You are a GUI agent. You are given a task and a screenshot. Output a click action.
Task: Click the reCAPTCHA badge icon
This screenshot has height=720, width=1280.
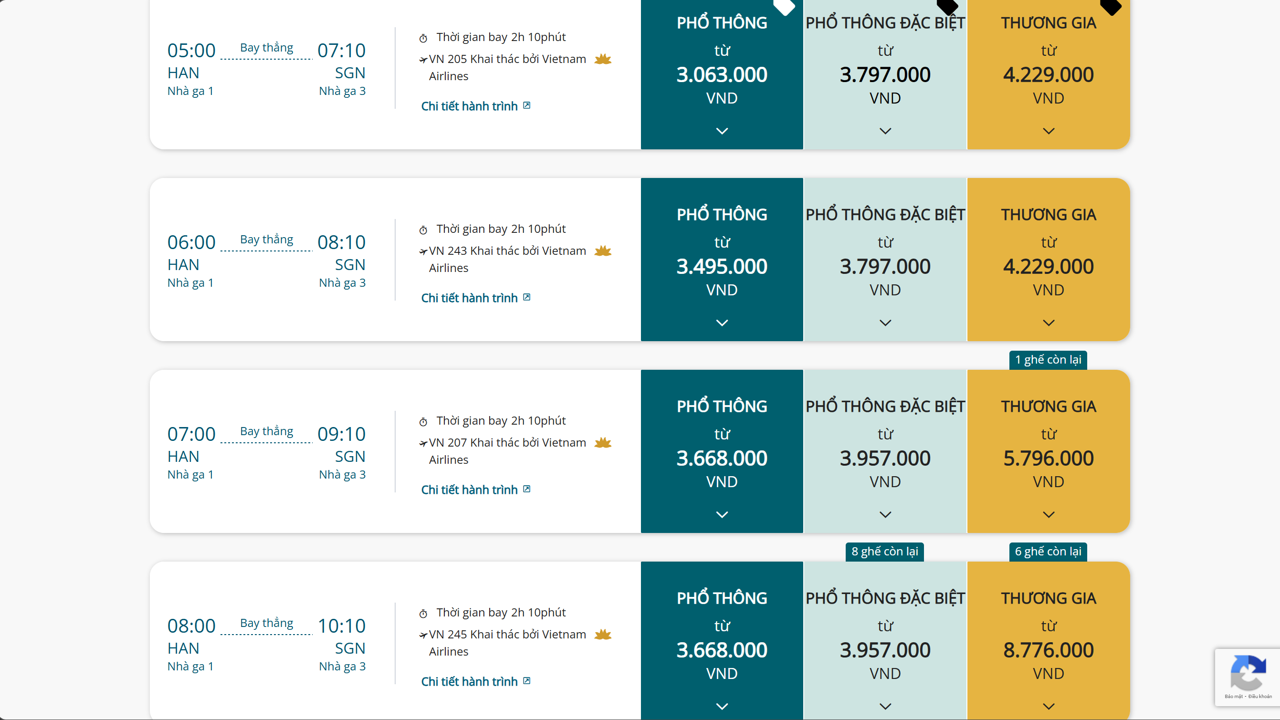coord(1248,673)
